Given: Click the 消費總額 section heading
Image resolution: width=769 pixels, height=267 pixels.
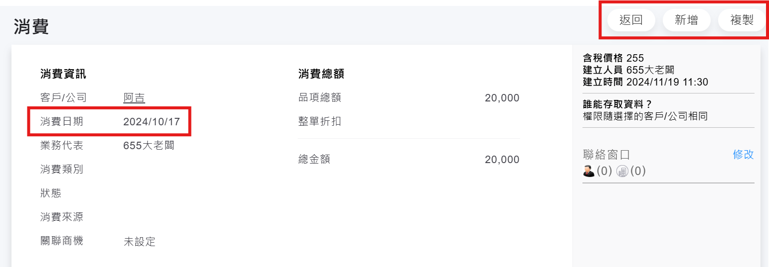Looking at the screenshot, I should [x=321, y=74].
